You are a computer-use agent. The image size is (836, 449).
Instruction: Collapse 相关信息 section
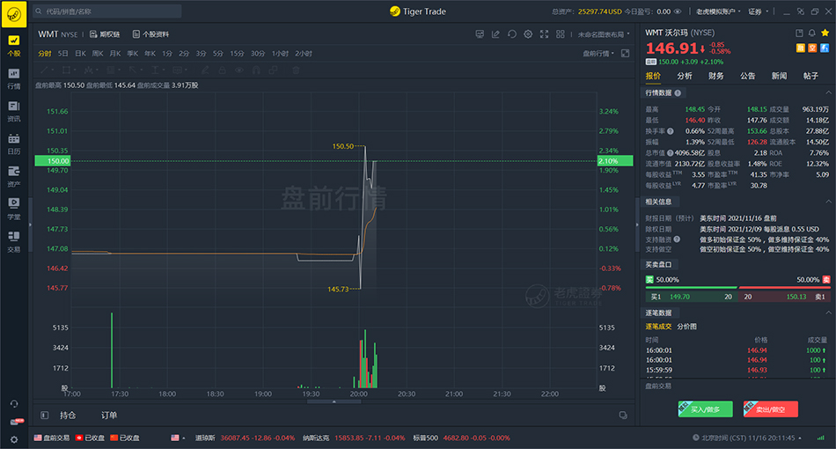click(829, 202)
